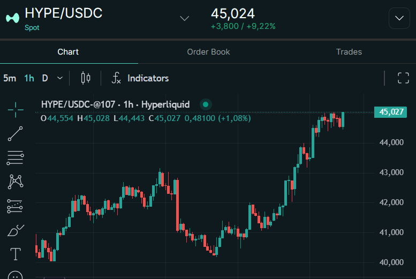Click the HYPE/USDC-@107 chart legend title
The image size is (416, 279).
click(116, 104)
